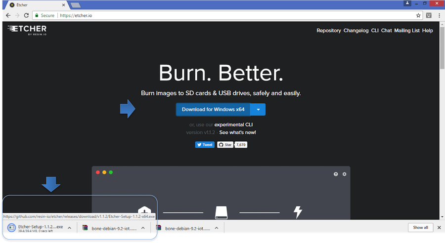Go to the Repository navigation link
Viewport: 445px width, 243px height.
[329, 31]
